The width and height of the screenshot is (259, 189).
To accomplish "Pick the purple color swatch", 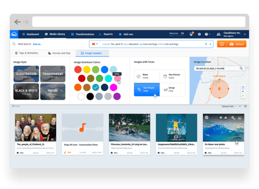I will click(117, 96).
